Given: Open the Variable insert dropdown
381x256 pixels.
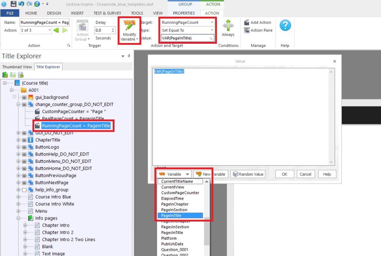Looking at the screenshot, I should [x=173, y=174].
